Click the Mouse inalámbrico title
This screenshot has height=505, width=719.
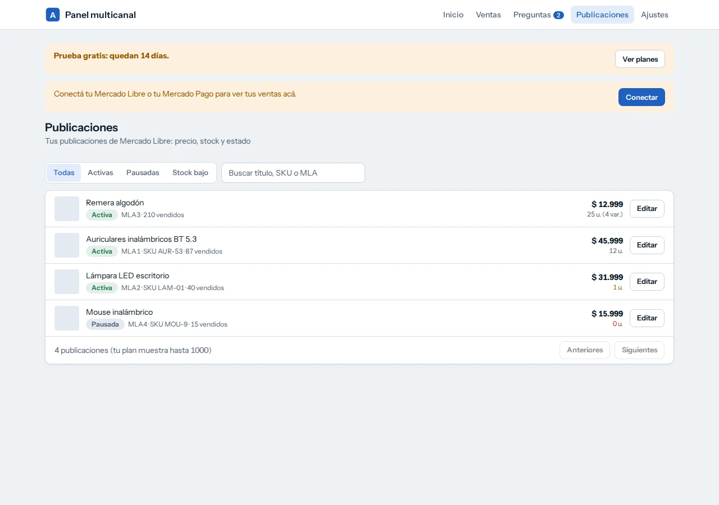(120, 312)
